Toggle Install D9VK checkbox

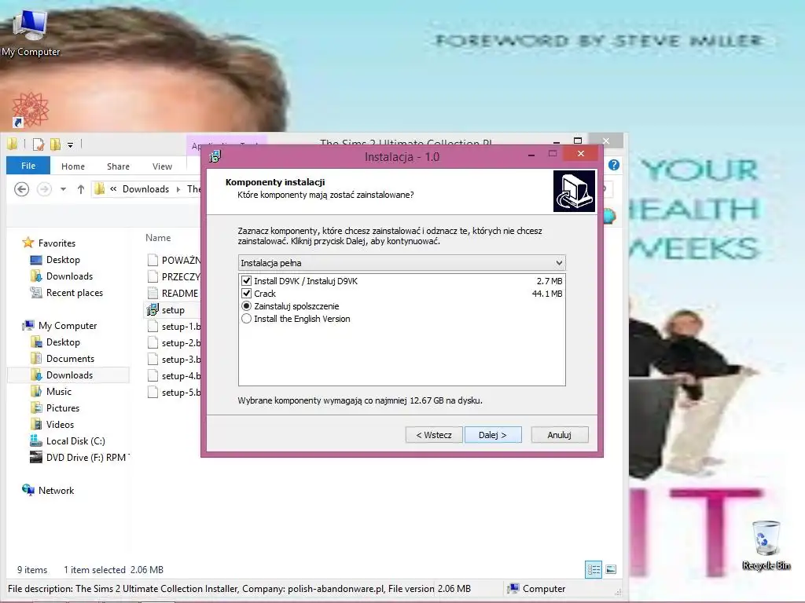click(246, 281)
